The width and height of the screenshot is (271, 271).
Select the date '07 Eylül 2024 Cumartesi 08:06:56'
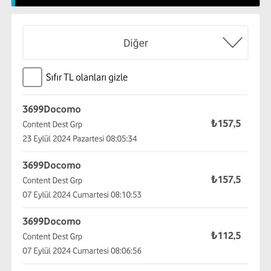(82, 251)
